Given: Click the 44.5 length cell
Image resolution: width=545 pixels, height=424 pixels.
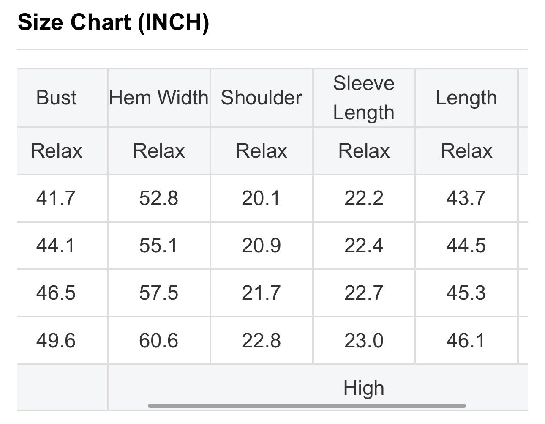Looking at the screenshot, I should click(466, 246).
